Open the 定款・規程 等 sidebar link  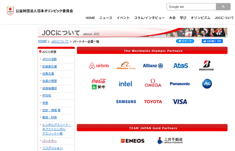tap(51, 110)
